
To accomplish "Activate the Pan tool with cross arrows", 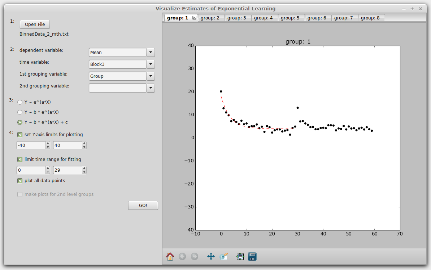I will [x=211, y=256].
